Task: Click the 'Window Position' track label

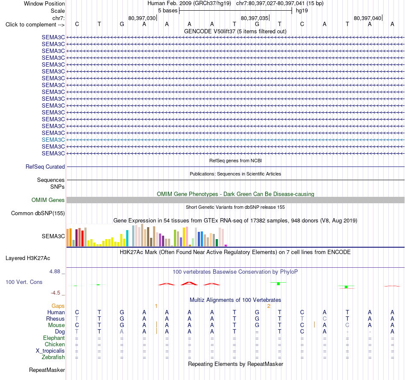Action: (44, 3)
